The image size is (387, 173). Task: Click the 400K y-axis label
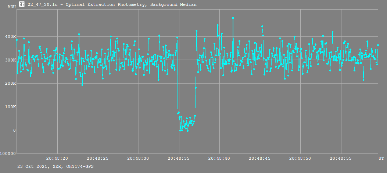tap(10, 37)
